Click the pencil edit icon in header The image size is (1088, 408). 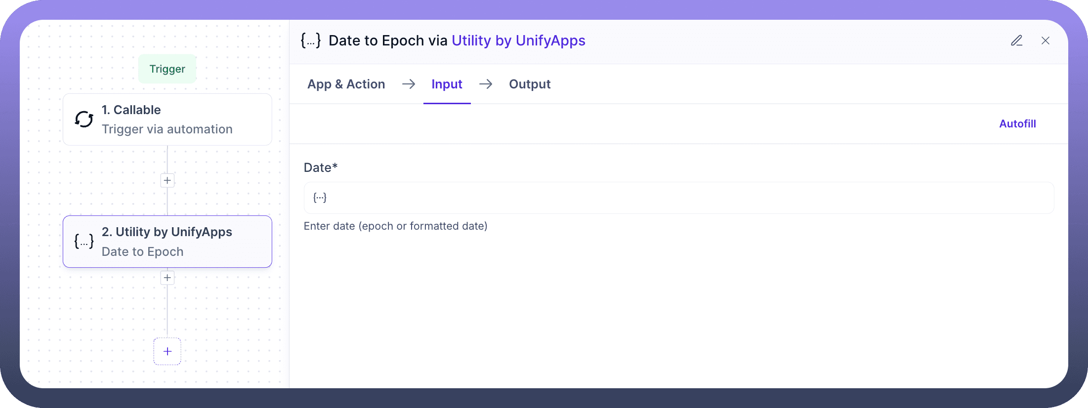pyautogui.click(x=1016, y=41)
